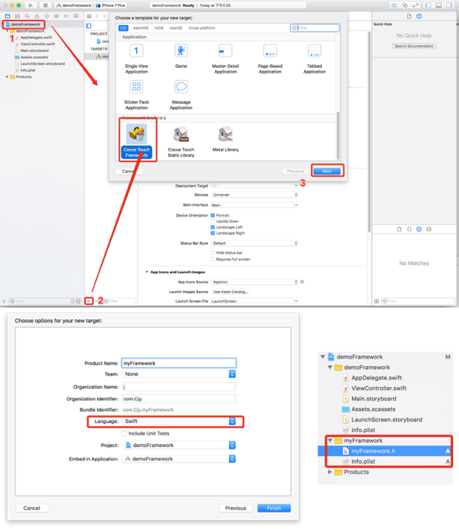This screenshot has height=529, width=459.
Task: Collapse the App Icons and Launch Images section
Action: (x=146, y=272)
